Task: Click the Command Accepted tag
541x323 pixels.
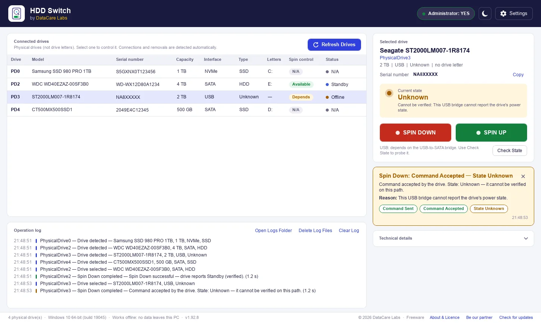Action: (x=444, y=209)
